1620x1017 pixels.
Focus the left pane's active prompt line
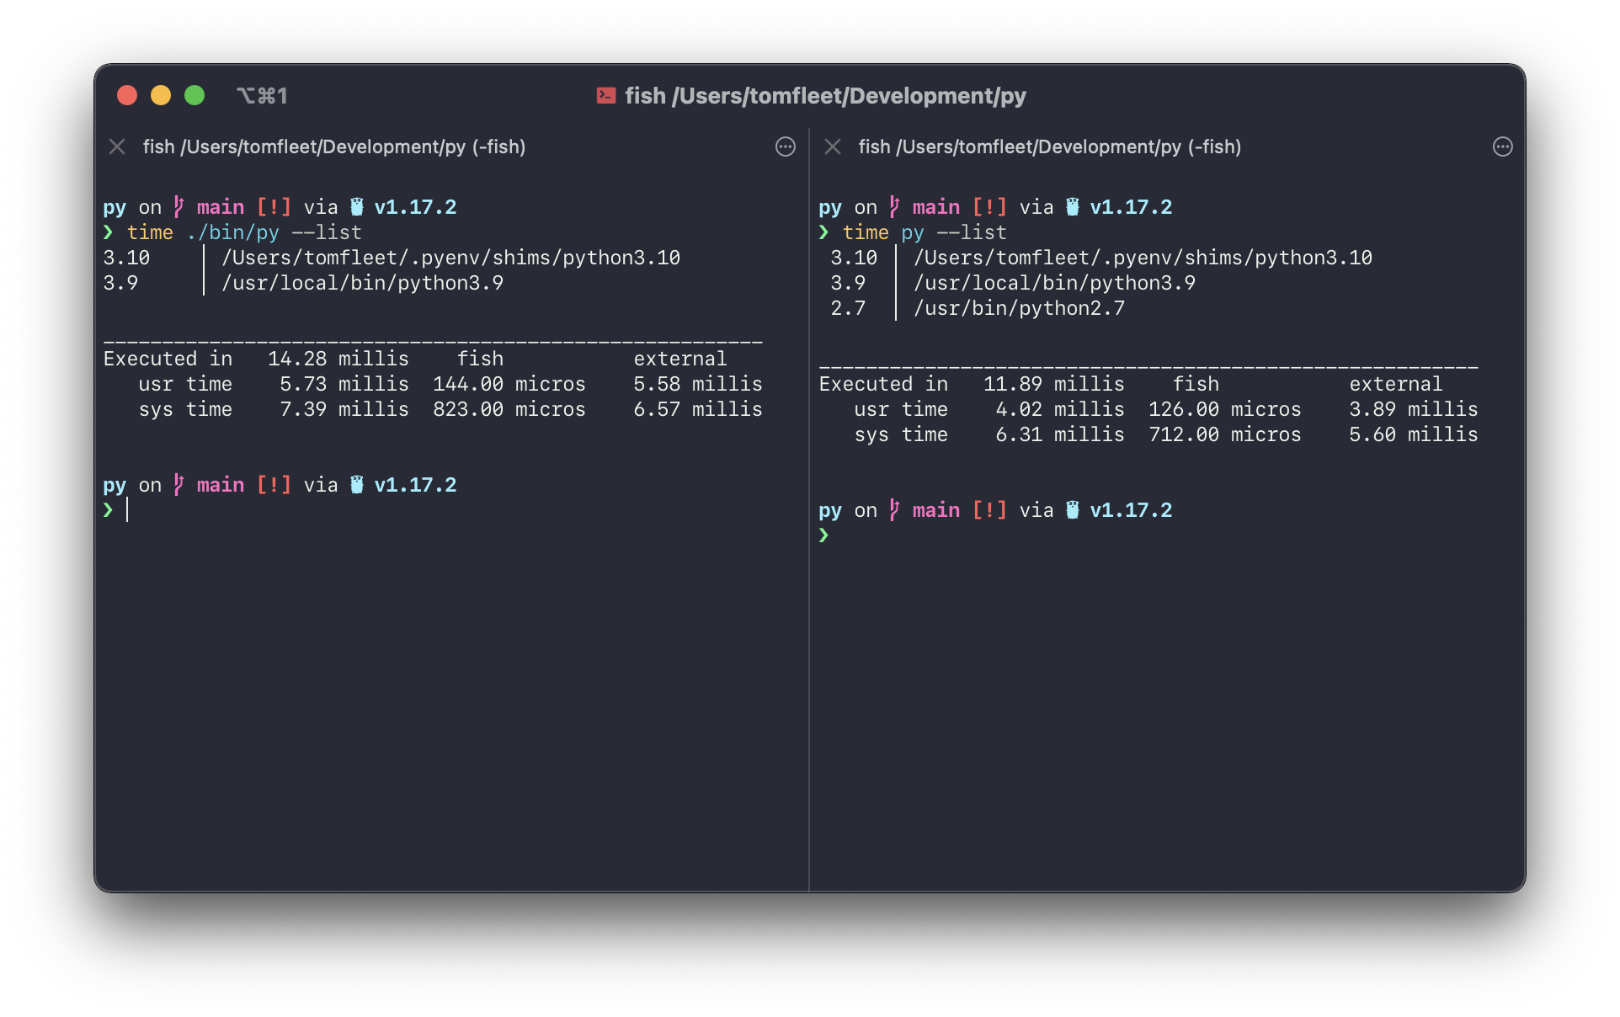click(x=337, y=510)
